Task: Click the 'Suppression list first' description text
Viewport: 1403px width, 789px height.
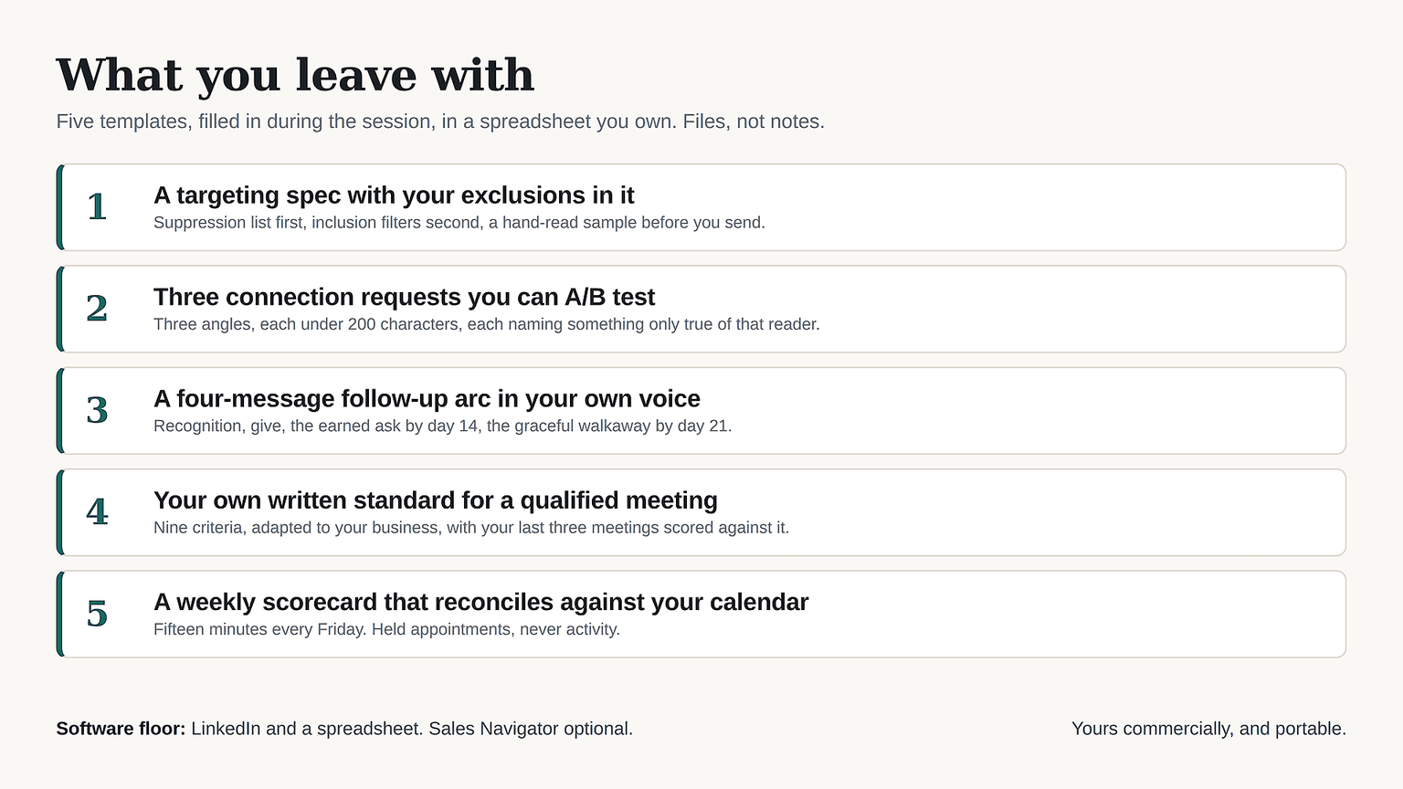Action: pyautogui.click(x=459, y=223)
